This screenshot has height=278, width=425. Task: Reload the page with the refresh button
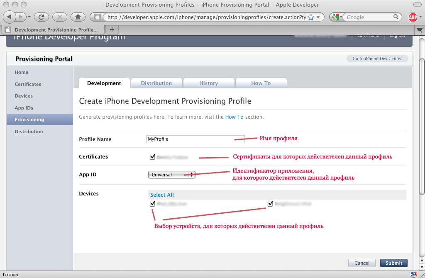(x=41, y=17)
